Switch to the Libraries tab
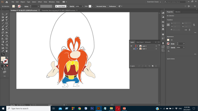 click(x=178, y=12)
